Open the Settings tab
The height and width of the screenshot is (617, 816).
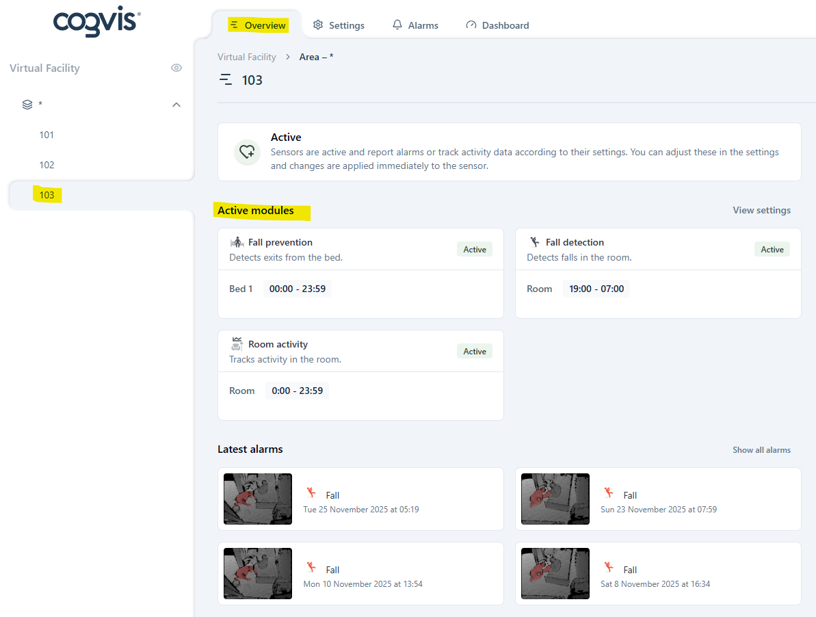point(339,25)
